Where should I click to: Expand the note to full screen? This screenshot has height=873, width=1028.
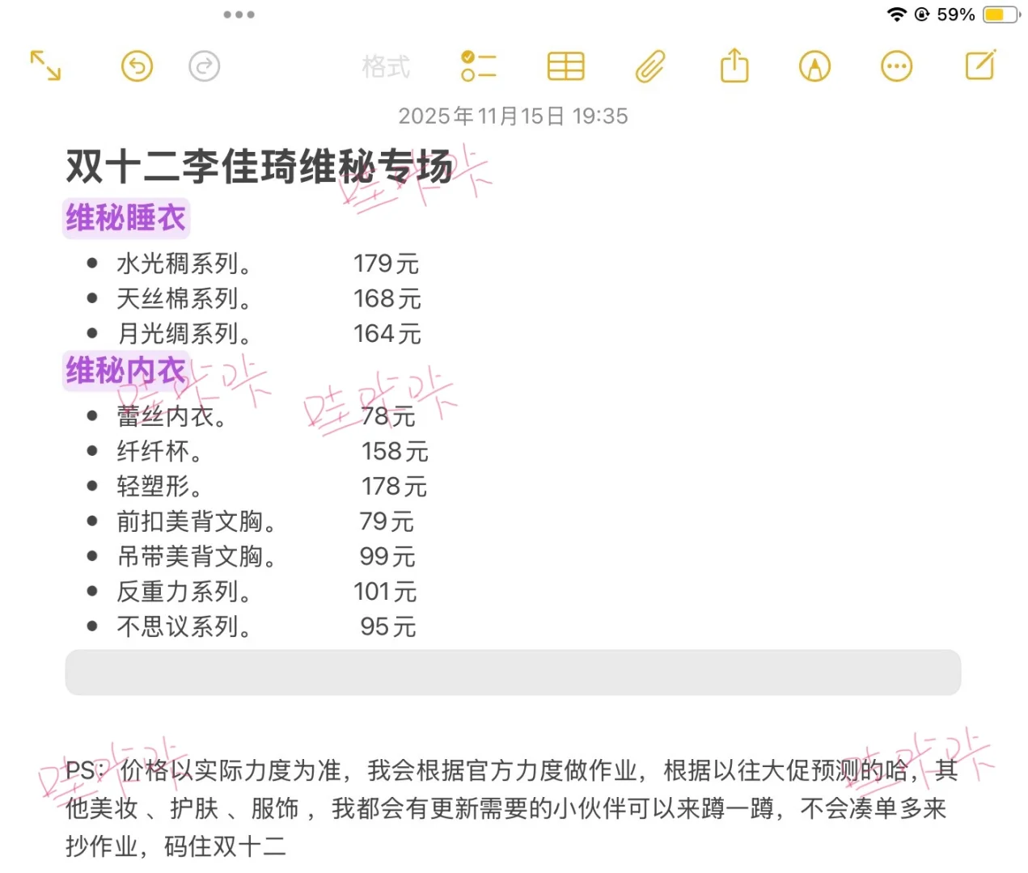(46, 67)
